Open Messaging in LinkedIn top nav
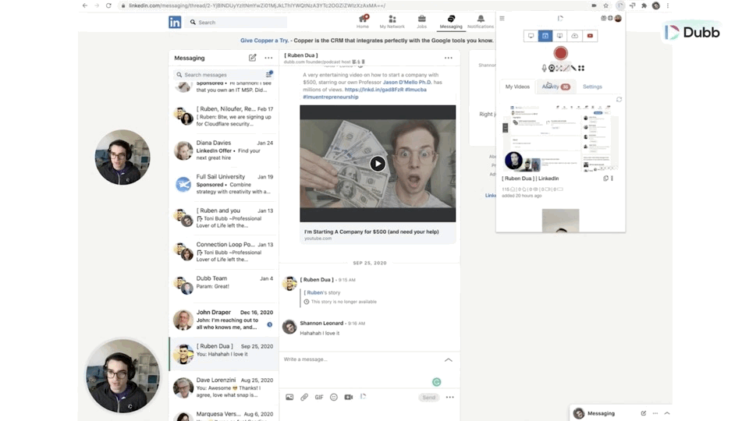This screenshot has width=749, height=421. coord(451,22)
